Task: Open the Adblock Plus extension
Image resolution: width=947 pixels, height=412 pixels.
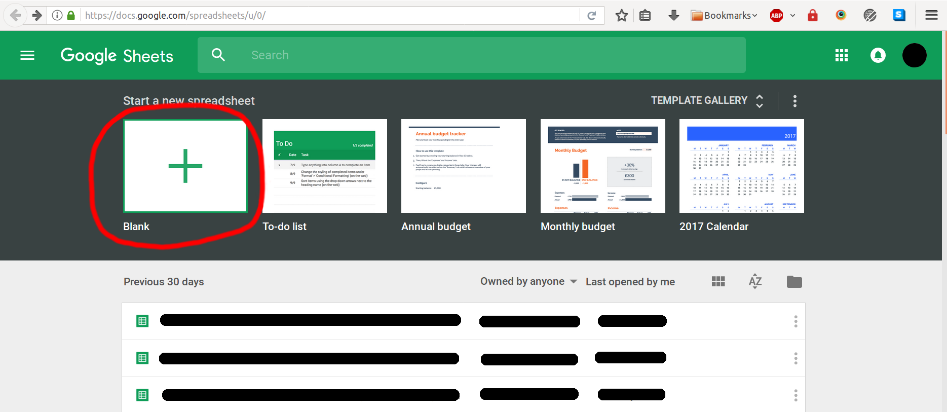Action: (777, 15)
